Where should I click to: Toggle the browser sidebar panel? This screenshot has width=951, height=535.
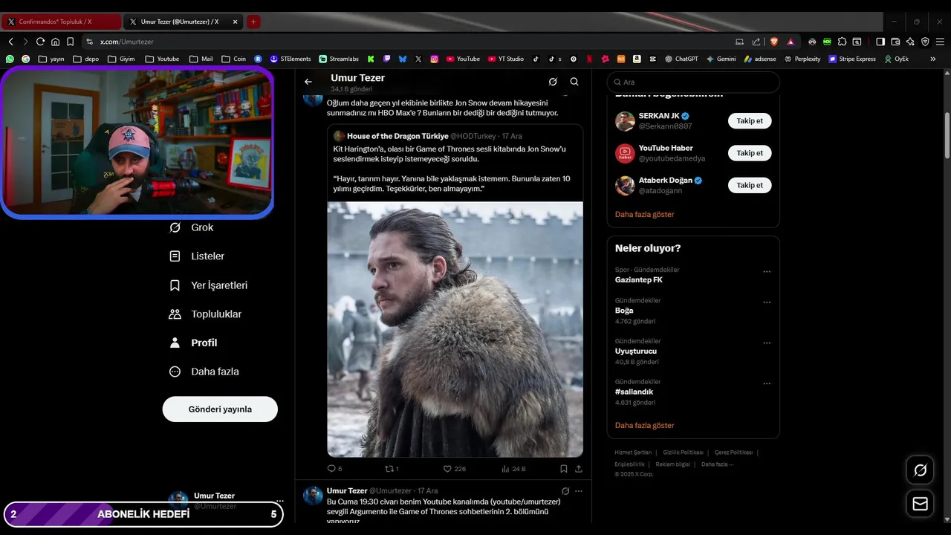tap(880, 42)
